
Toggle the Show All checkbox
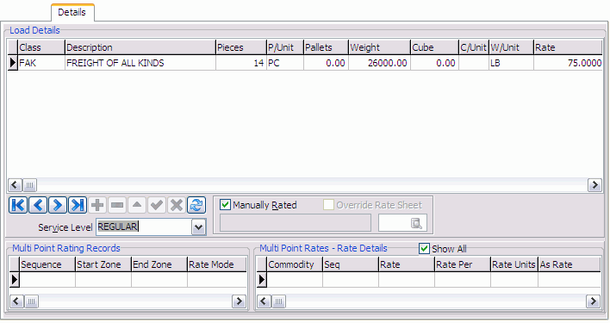tap(424, 248)
